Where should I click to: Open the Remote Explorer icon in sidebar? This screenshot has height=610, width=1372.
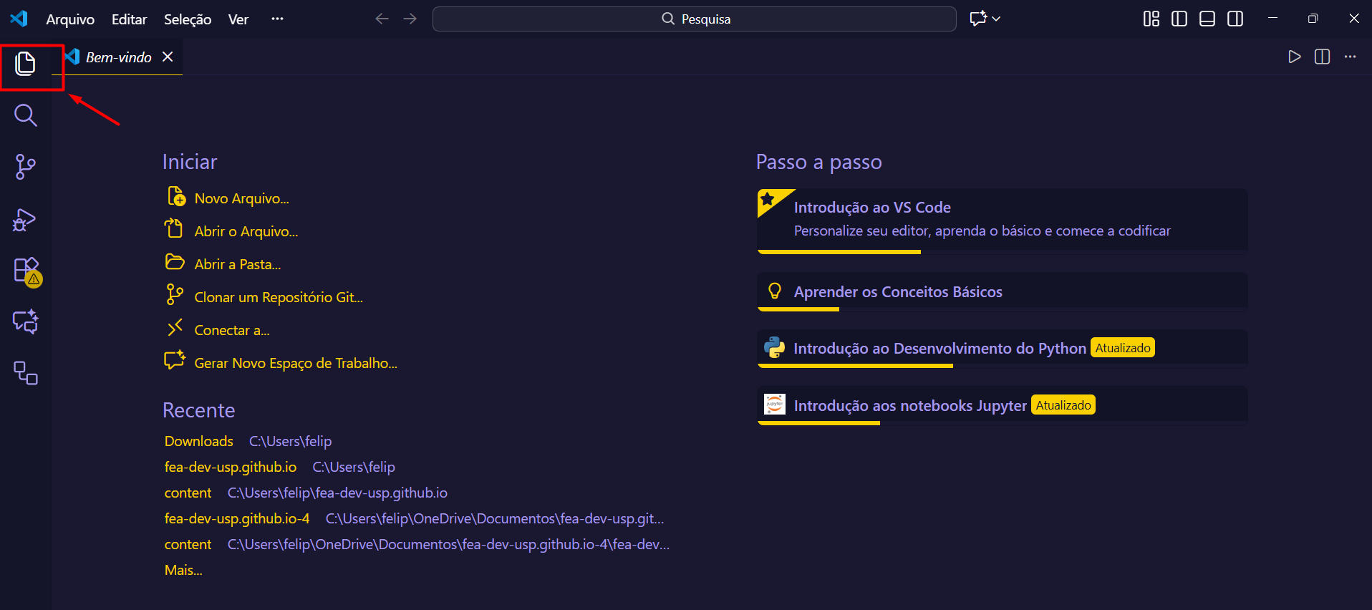(26, 373)
